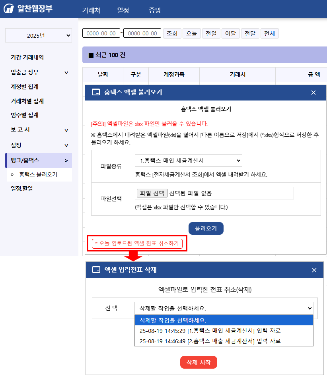
Task: Click the 금 액 column header
Action: point(314,75)
